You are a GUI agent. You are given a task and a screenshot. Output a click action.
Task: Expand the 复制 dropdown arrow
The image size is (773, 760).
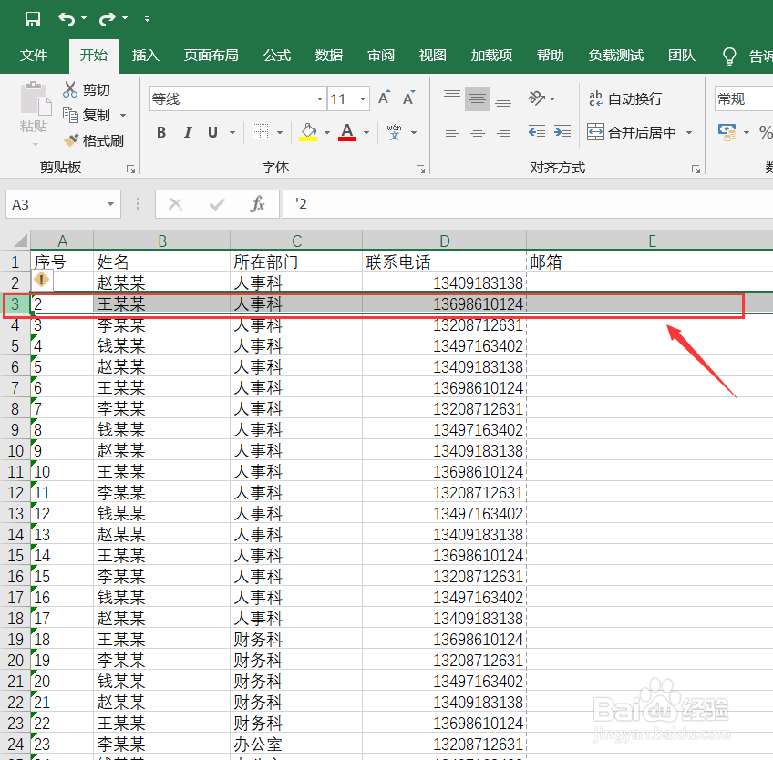pos(123,116)
